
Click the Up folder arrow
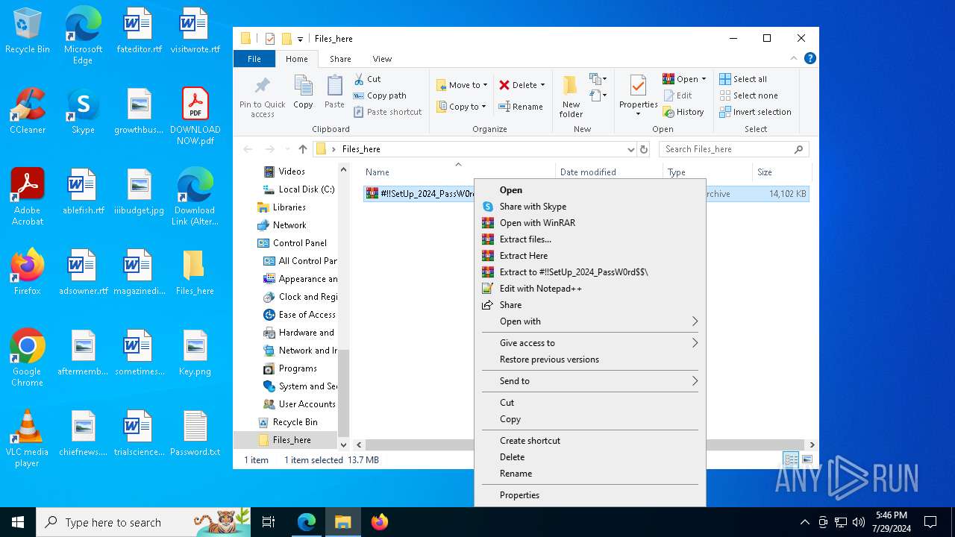click(x=302, y=149)
